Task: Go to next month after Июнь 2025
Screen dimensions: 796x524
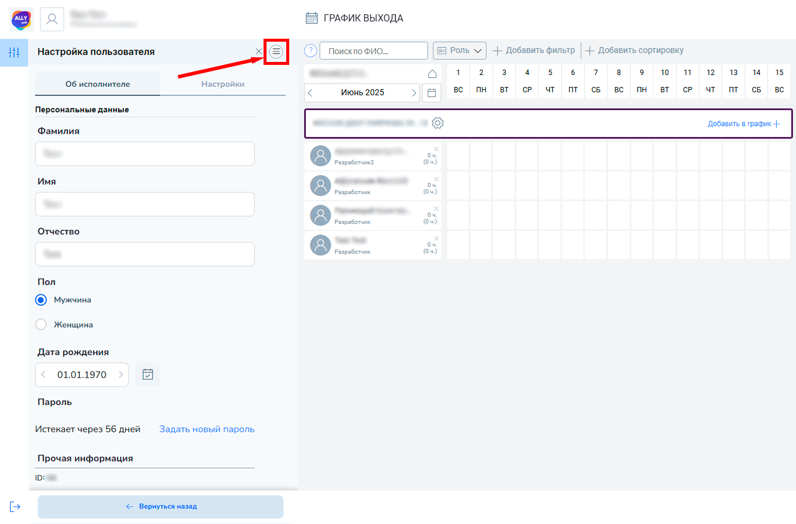Action: (x=414, y=93)
